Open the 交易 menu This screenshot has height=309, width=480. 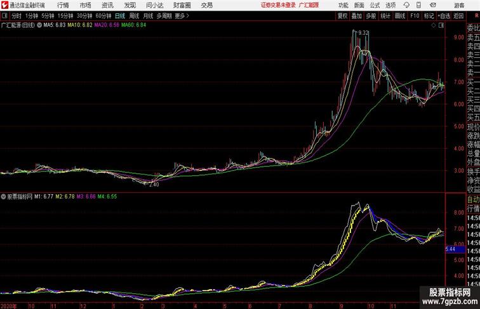point(206,5)
